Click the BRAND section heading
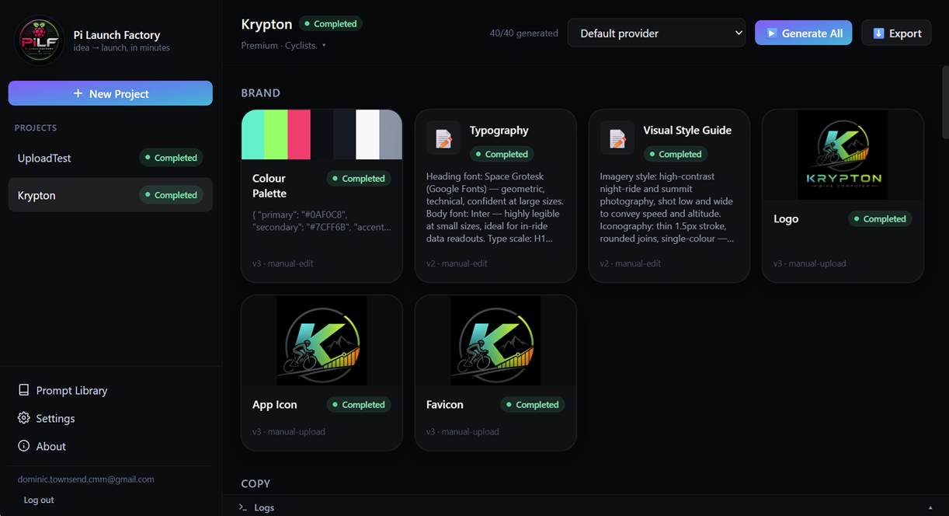Screen dimensions: 949x516 (x=261, y=93)
